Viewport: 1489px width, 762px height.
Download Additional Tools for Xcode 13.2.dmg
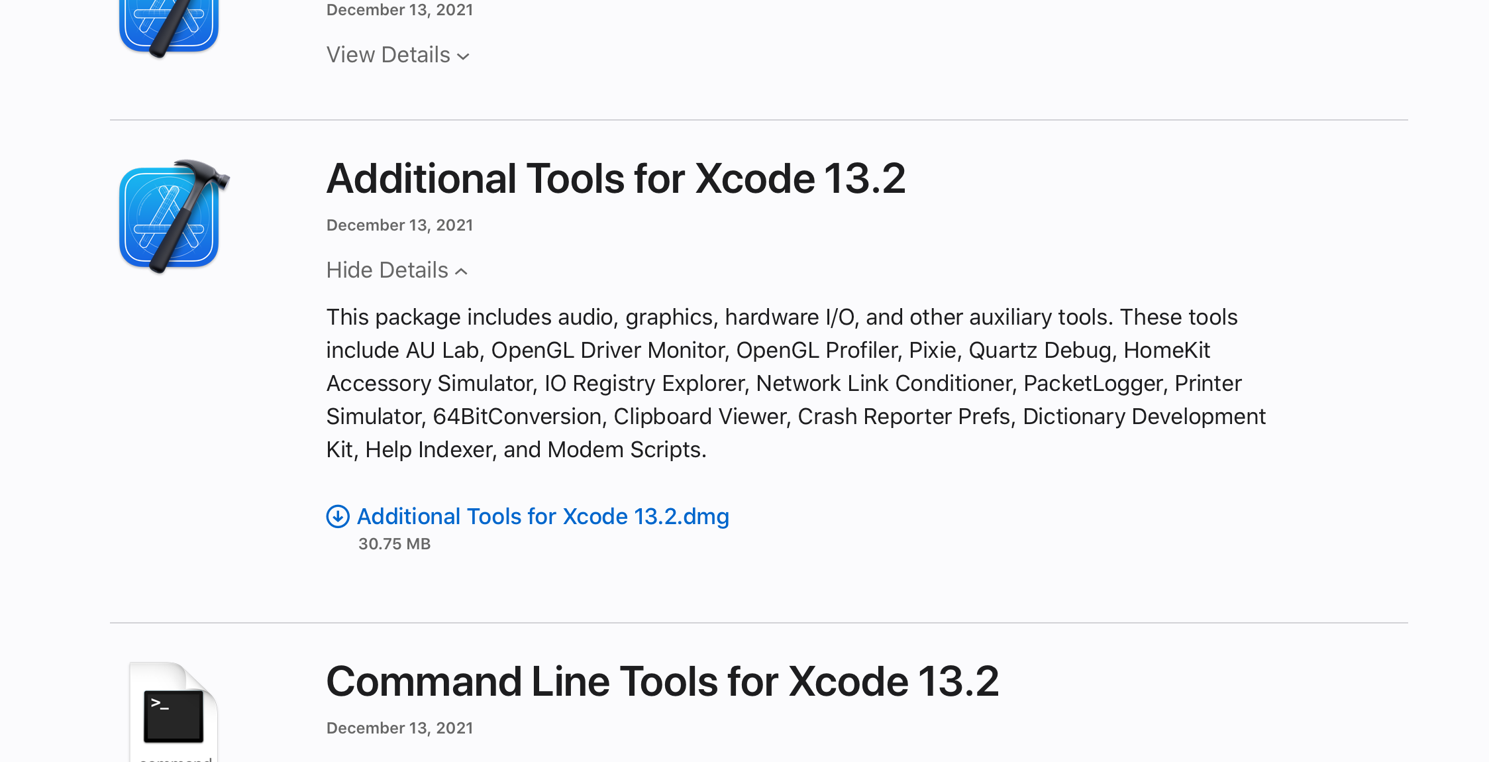point(543,517)
